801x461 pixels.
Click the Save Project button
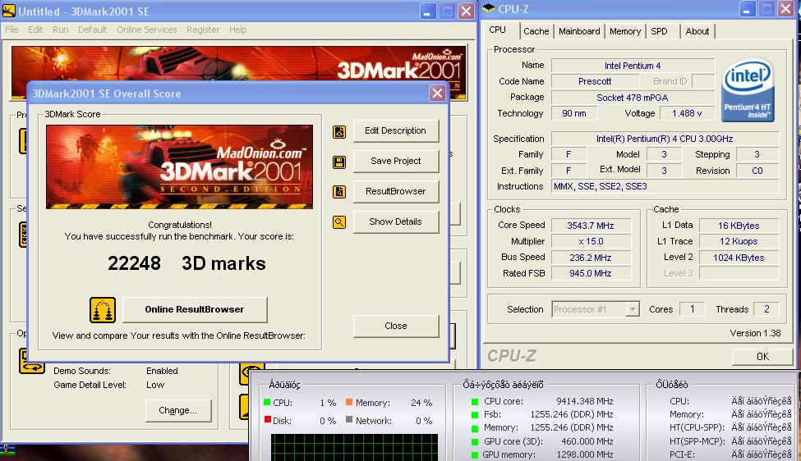(395, 161)
